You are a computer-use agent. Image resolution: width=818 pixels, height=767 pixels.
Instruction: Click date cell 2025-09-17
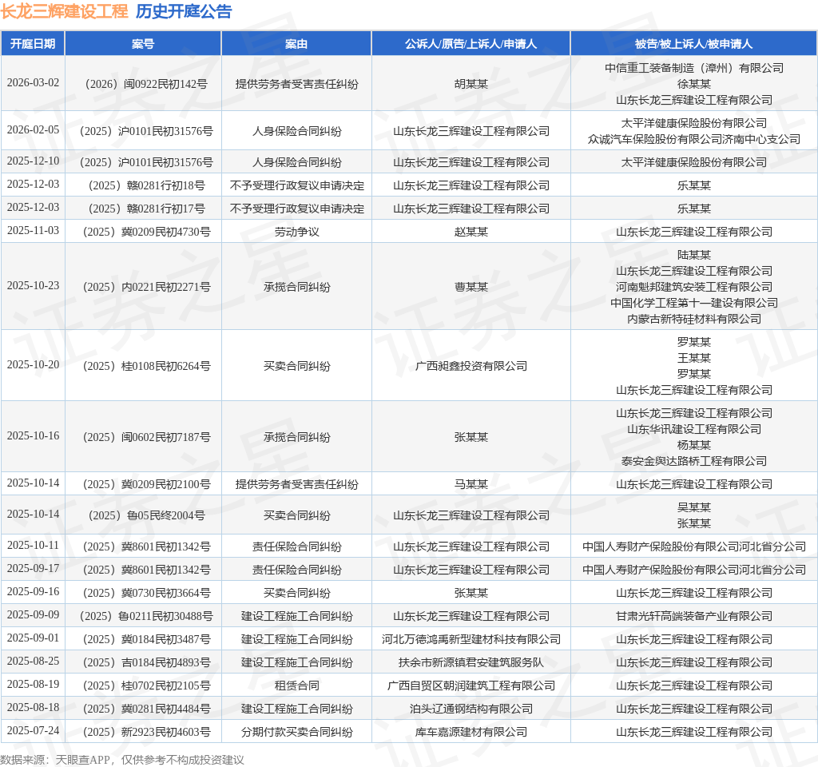pos(33,569)
